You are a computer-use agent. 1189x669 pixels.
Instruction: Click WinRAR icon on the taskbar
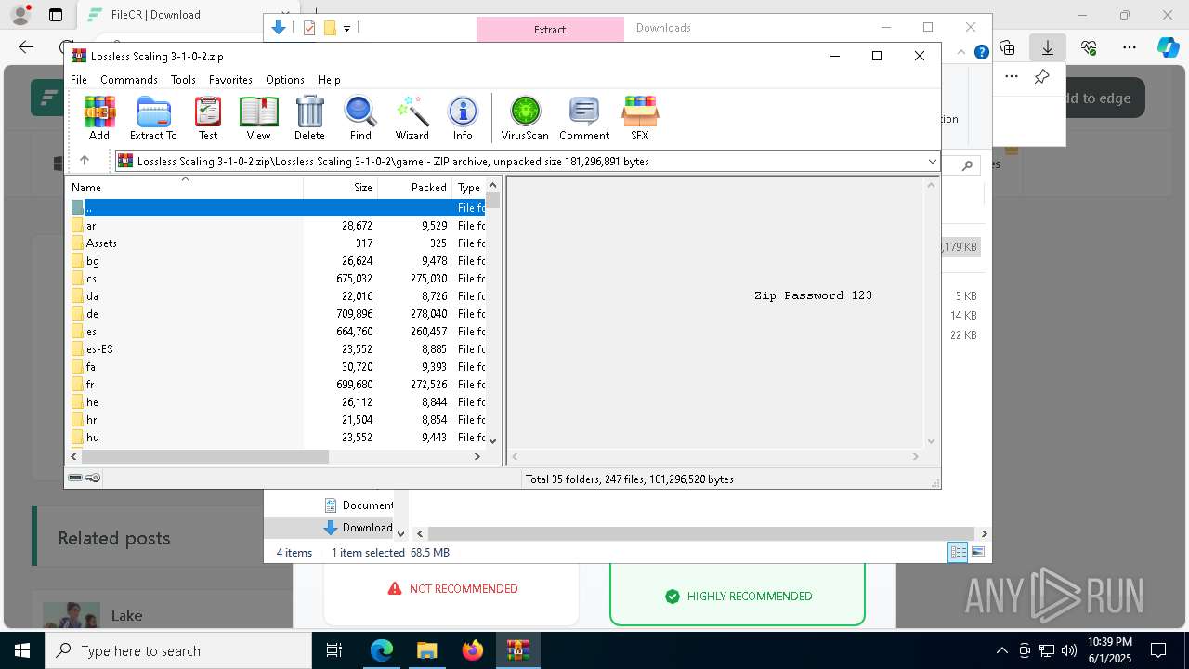point(517,650)
